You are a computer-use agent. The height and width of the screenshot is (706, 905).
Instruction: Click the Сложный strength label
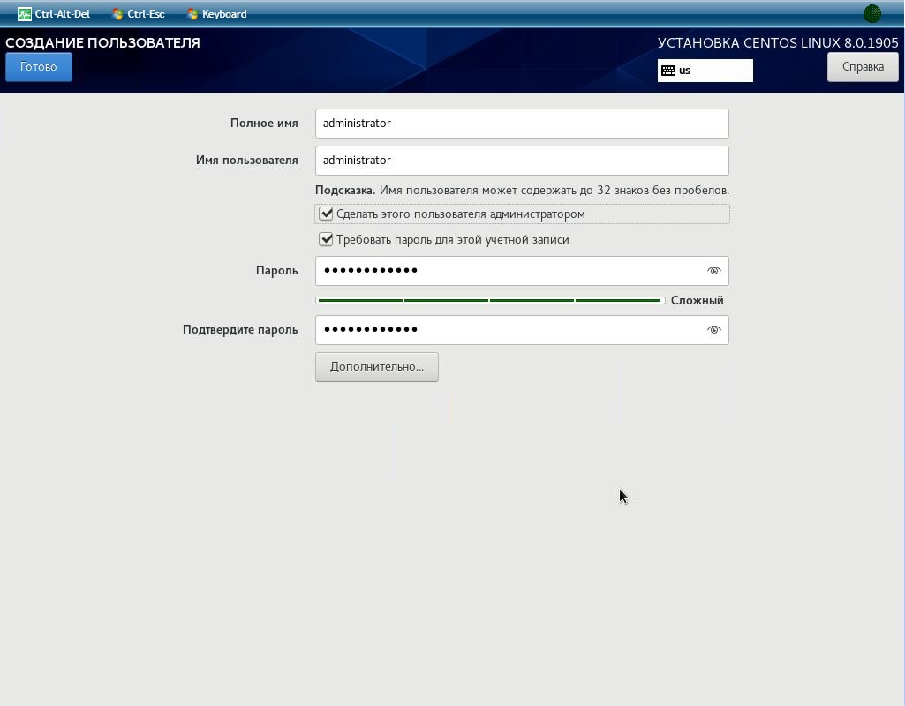coord(697,301)
